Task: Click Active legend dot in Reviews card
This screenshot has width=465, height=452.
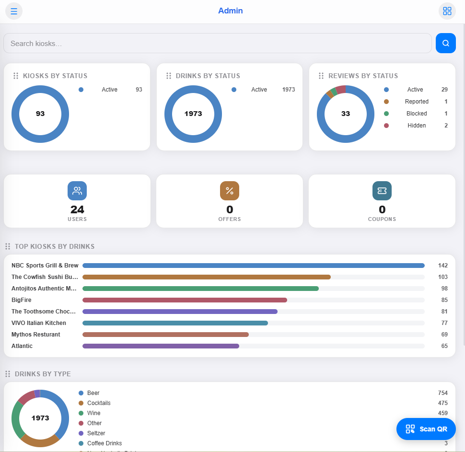Action: 386,90
